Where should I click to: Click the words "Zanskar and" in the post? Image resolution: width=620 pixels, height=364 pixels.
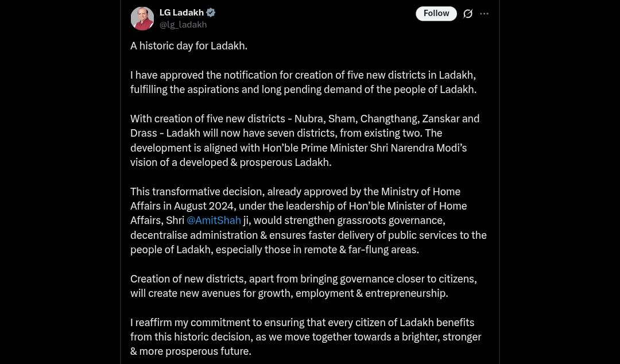pos(451,119)
